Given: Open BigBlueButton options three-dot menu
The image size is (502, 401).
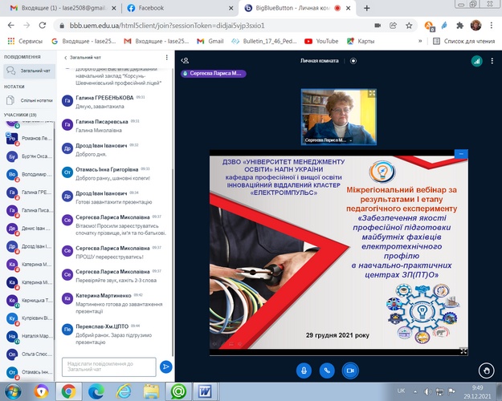Looking at the screenshot, I should click(492, 61).
